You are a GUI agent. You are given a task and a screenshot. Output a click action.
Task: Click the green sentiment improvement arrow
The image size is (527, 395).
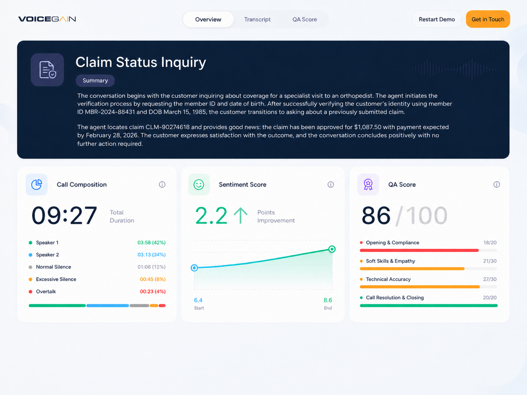coord(241,215)
